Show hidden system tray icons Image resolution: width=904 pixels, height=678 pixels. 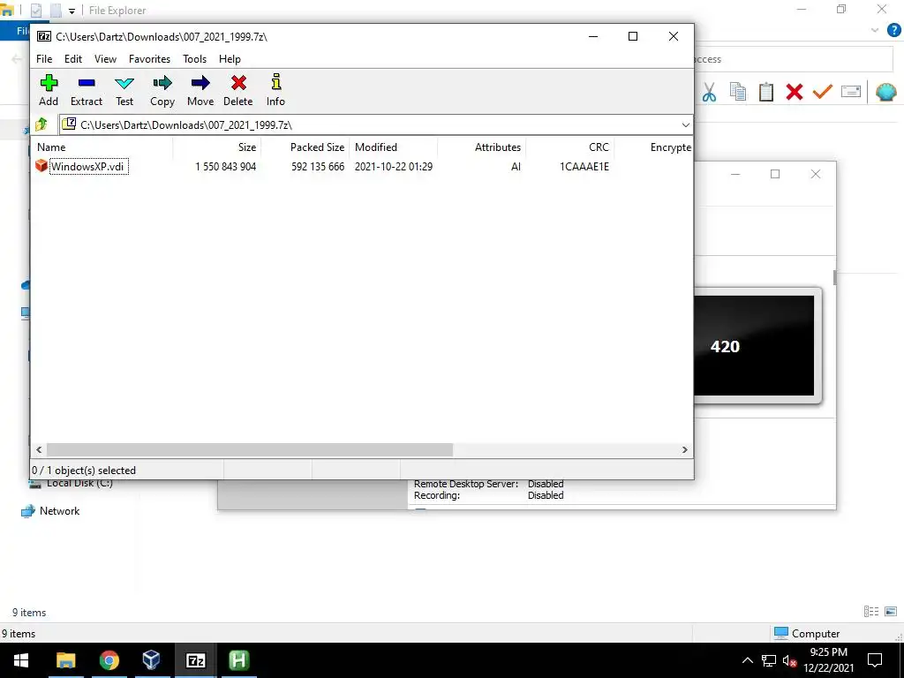[x=747, y=660]
